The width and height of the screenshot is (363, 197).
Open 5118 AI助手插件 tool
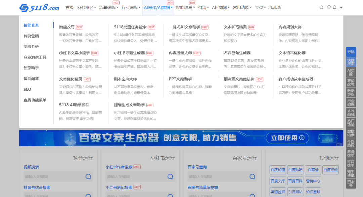tap(74, 105)
